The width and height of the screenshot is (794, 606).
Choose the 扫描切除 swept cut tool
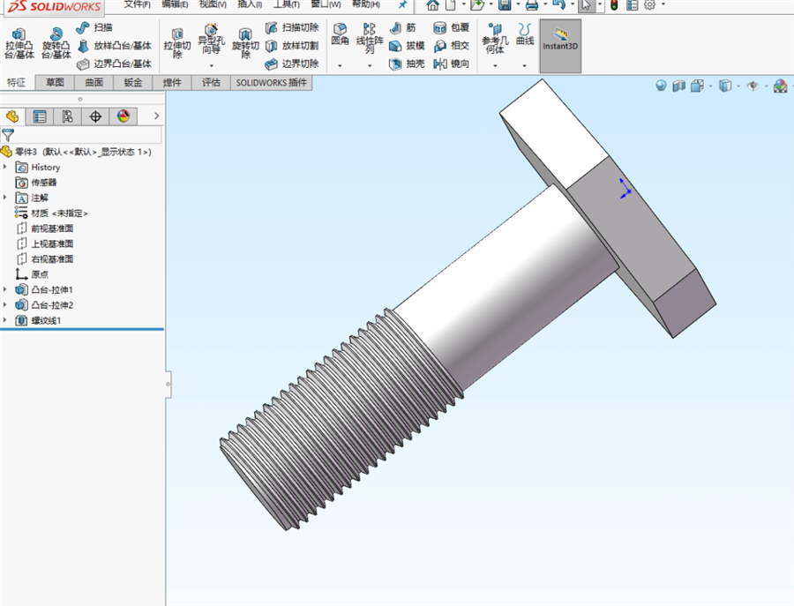tap(292, 27)
